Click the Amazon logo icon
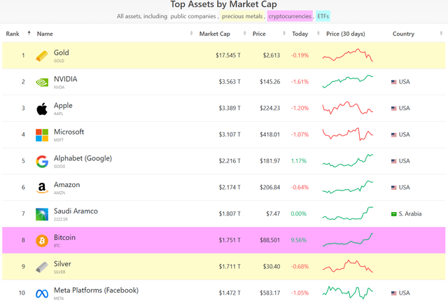Screen dimensions: 448x306 point(42,188)
